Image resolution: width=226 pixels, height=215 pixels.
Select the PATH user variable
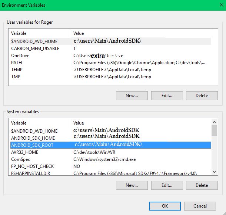coord(111,63)
